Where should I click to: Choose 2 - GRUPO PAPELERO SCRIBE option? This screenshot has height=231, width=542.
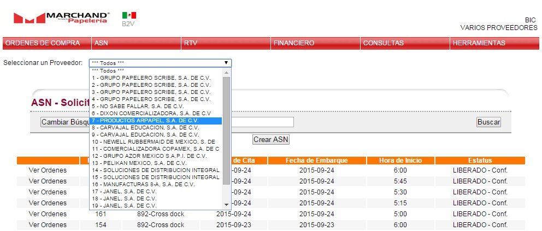pos(156,85)
